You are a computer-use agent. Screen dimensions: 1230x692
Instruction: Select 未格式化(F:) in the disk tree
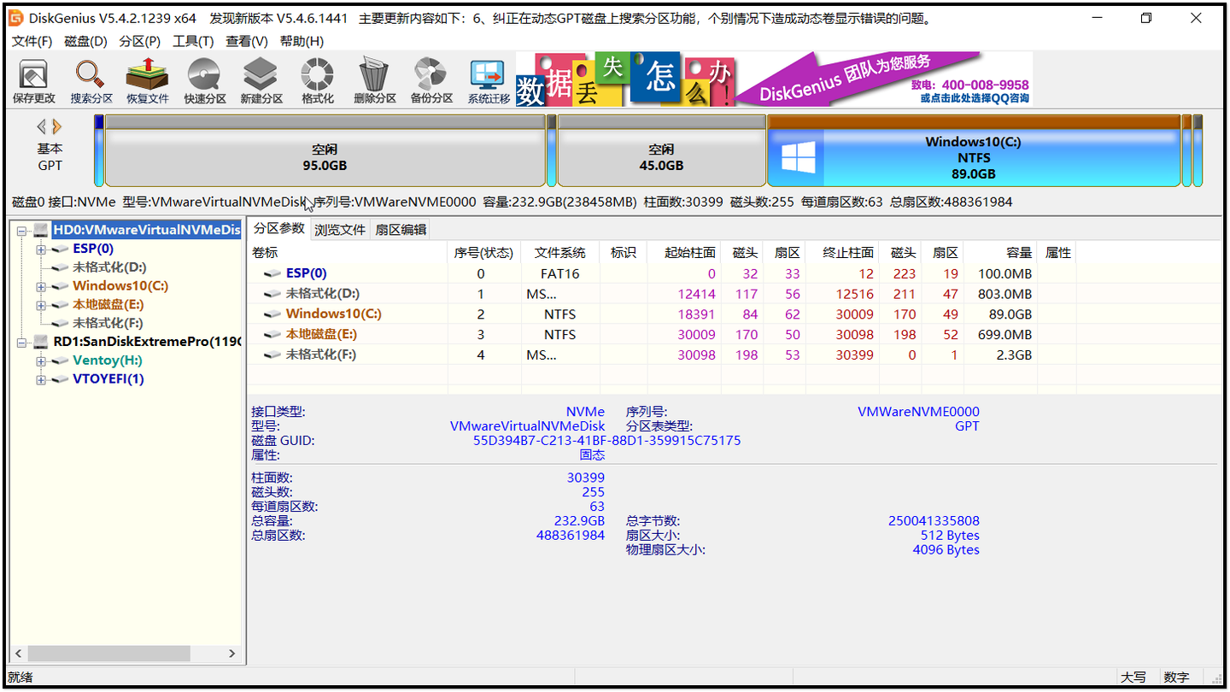[x=108, y=323]
